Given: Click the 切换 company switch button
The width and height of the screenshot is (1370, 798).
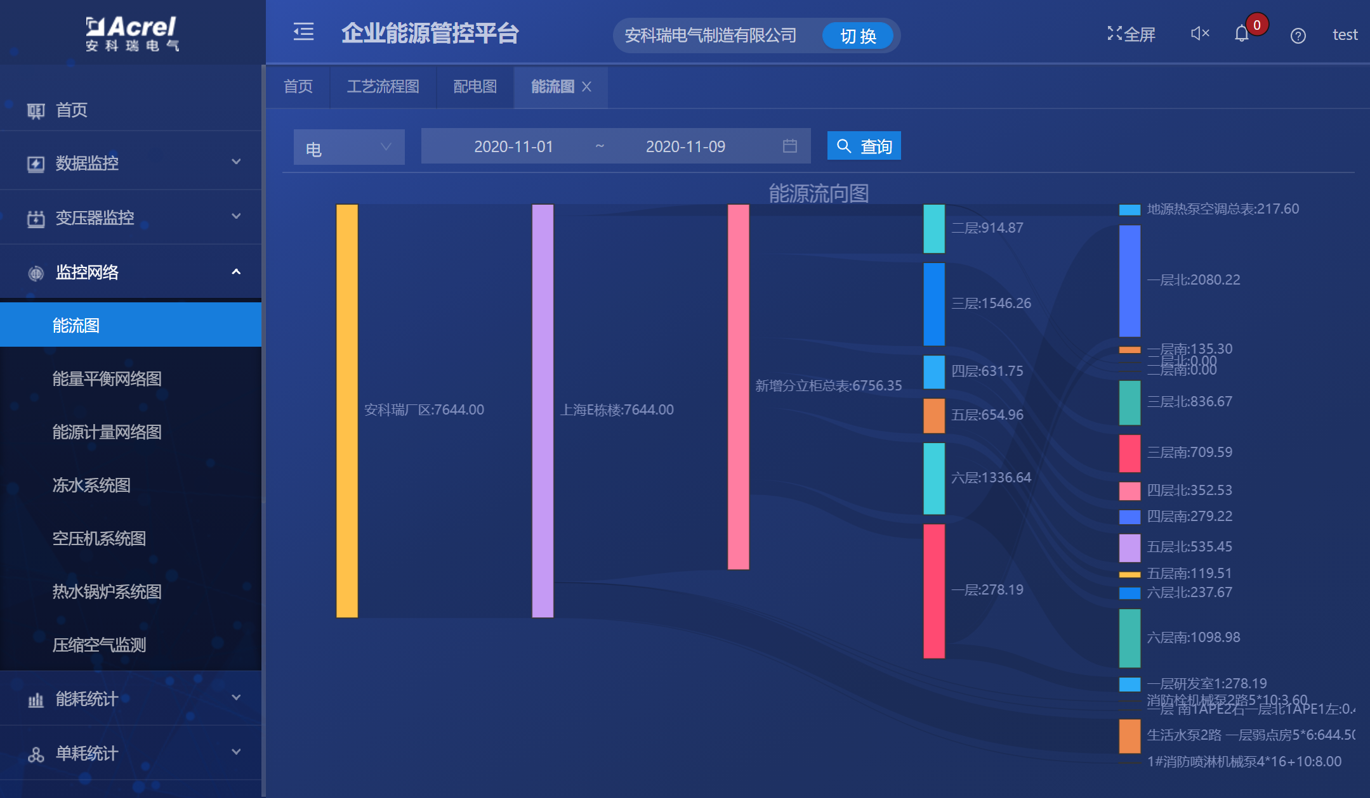Looking at the screenshot, I should click(x=858, y=35).
